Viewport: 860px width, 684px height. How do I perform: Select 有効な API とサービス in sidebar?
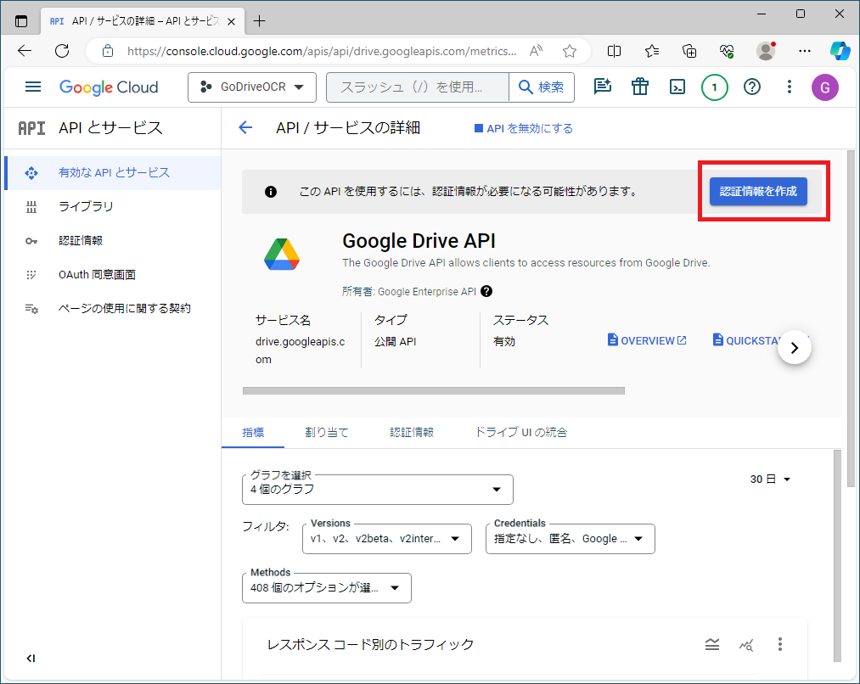click(113, 172)
